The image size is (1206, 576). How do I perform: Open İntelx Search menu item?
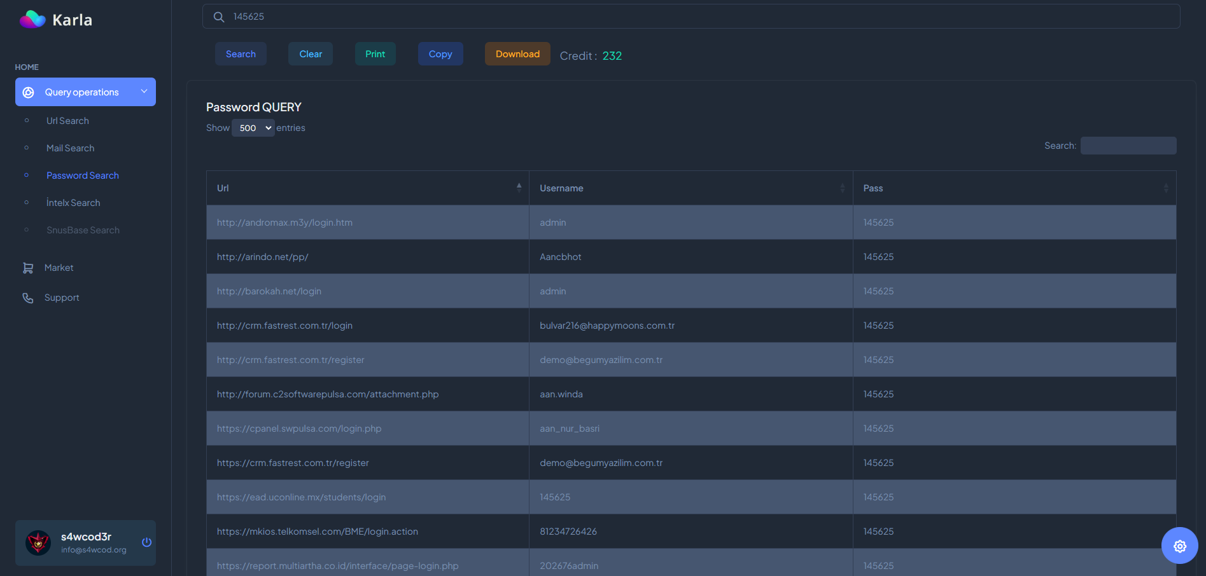point(73,203)
